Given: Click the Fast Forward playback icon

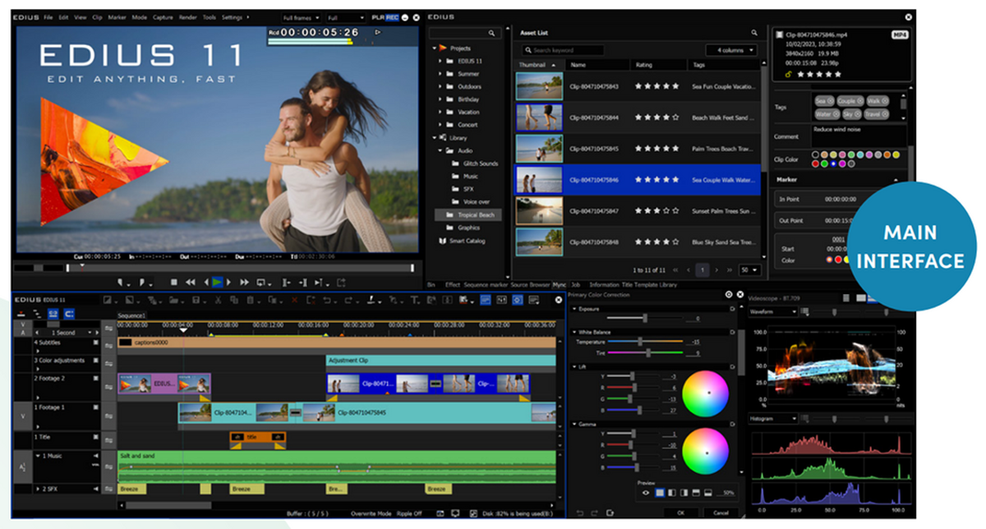Looking at the screenshot, I should [x=244, y=282].
